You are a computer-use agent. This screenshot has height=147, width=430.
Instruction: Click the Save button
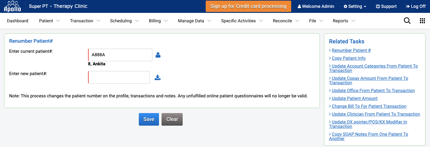(x=149, y=119)
